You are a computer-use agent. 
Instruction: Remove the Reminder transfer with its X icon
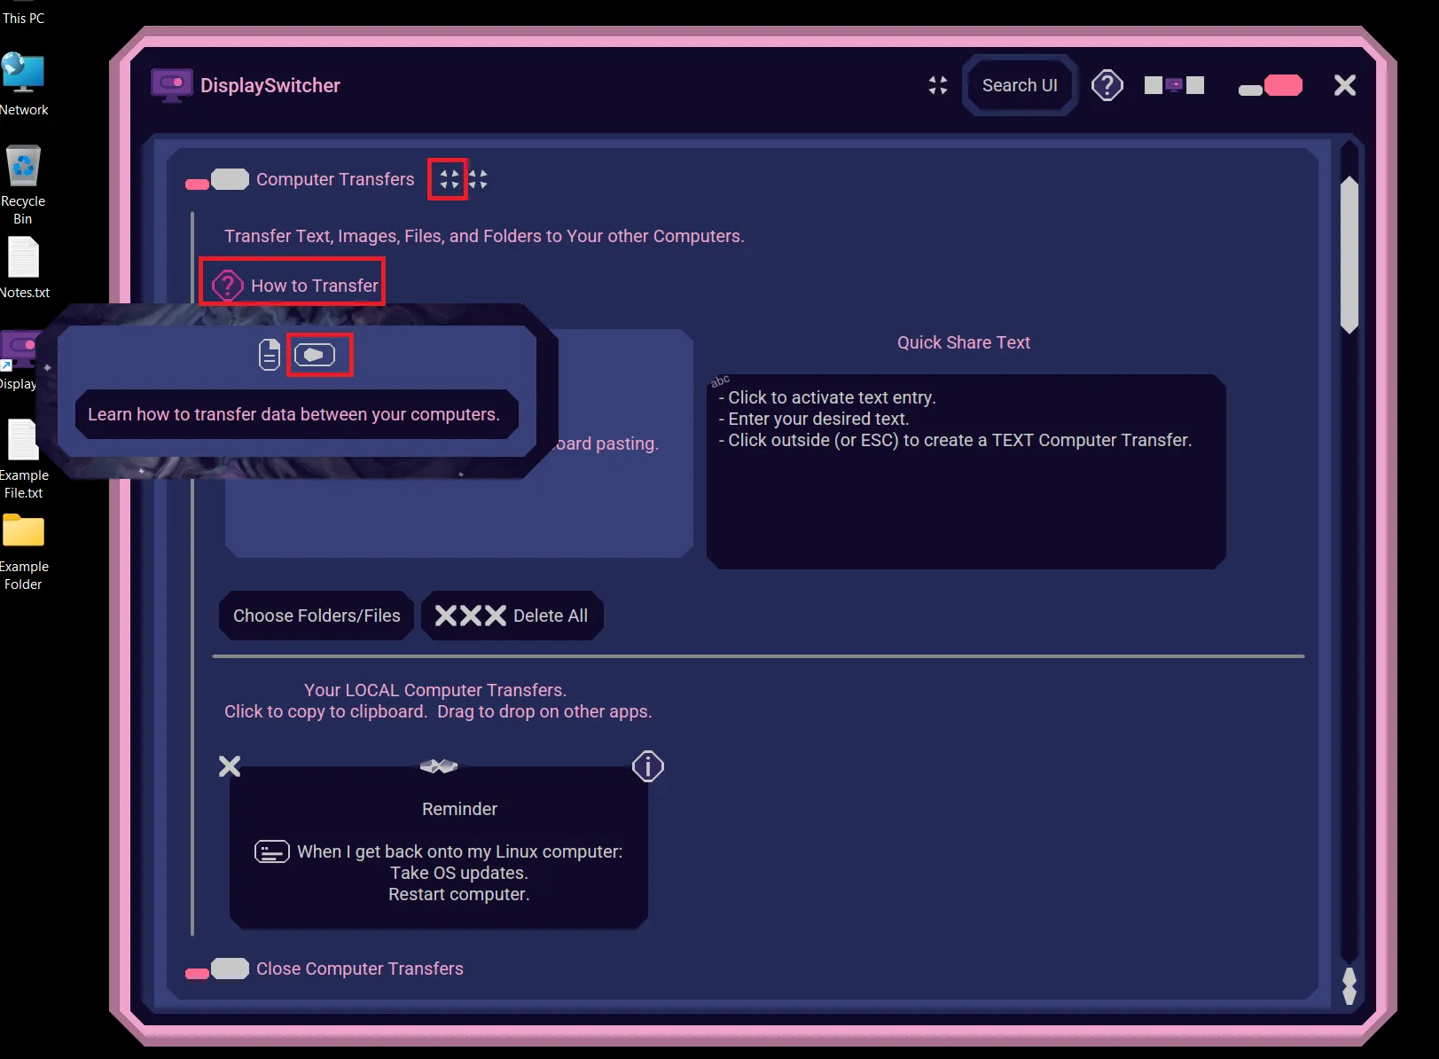(x=230, y=766)
